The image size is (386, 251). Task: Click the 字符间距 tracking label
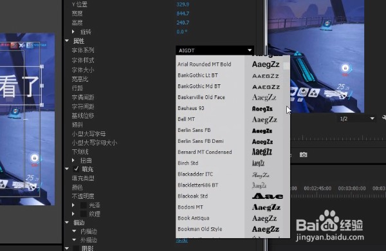[x=83, y=107]
